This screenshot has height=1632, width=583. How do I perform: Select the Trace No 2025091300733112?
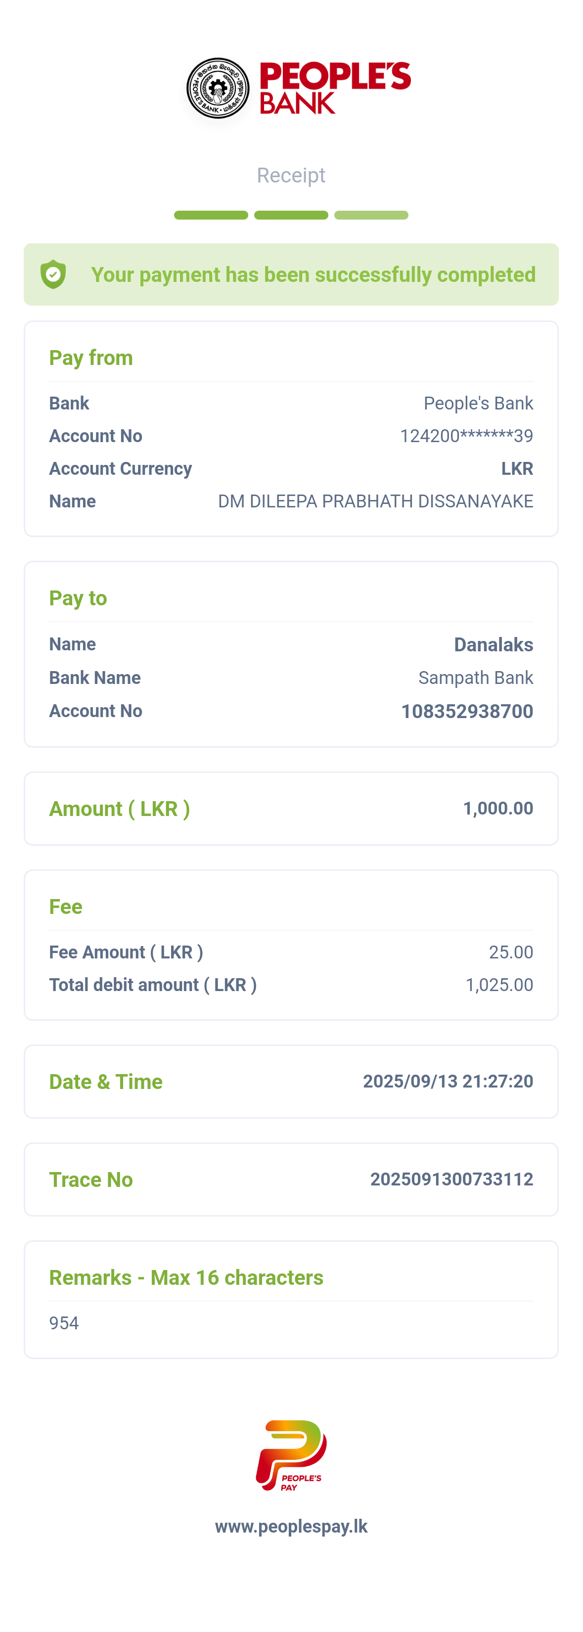[451, 1179]
